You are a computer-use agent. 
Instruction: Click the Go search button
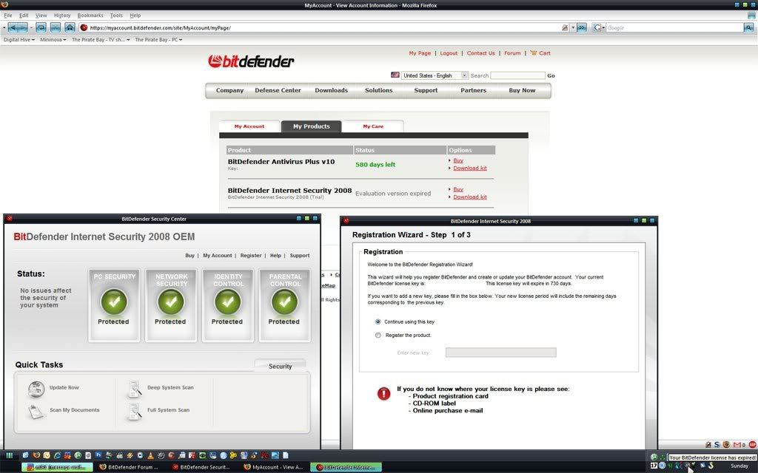tap(551, 76)
